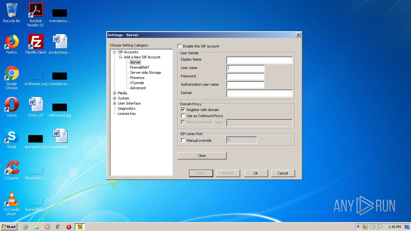Viewport: 411px width, 231px height.
Task: Click the Domain input field
Action: (x=259, y=93)
